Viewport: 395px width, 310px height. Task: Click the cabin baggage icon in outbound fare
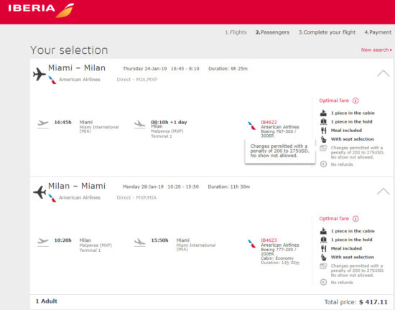point(323,113)
